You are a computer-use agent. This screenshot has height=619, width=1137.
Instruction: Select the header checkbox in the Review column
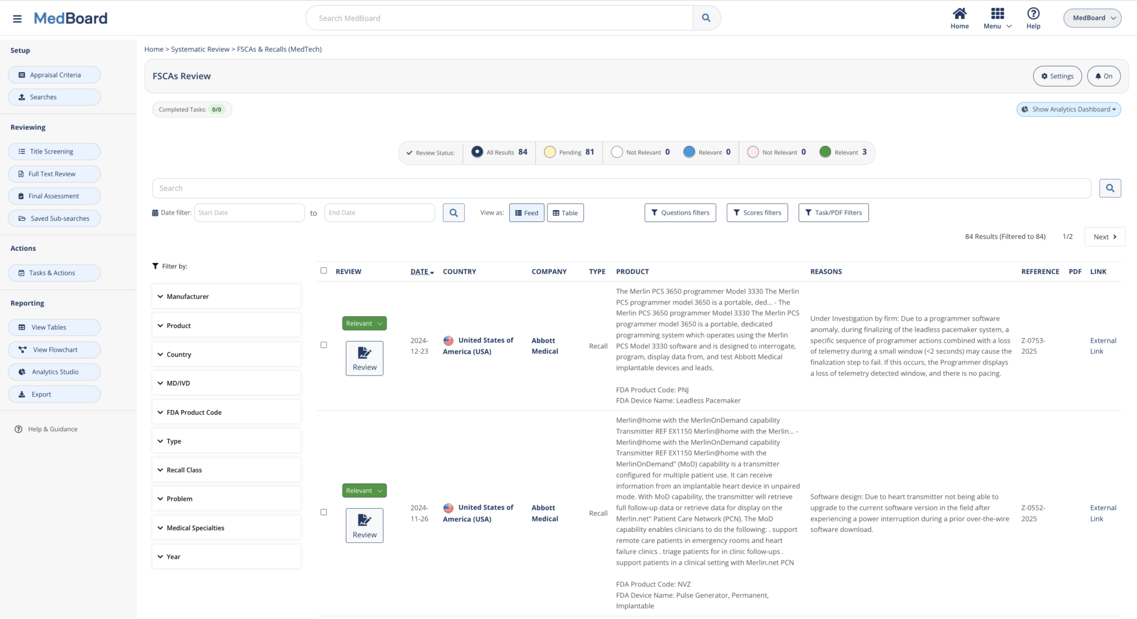324,270
